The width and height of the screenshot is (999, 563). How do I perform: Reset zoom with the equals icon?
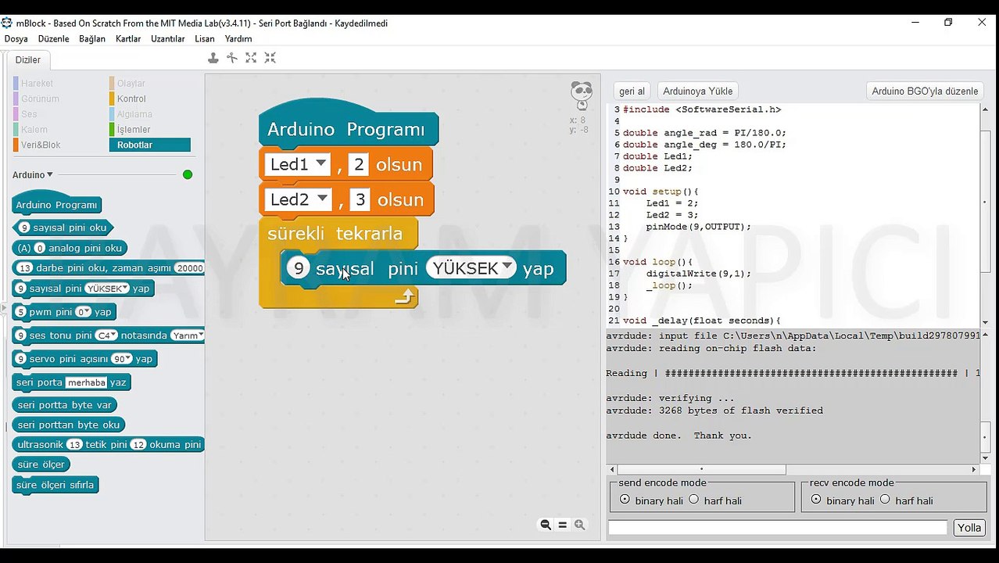[563, 525]
